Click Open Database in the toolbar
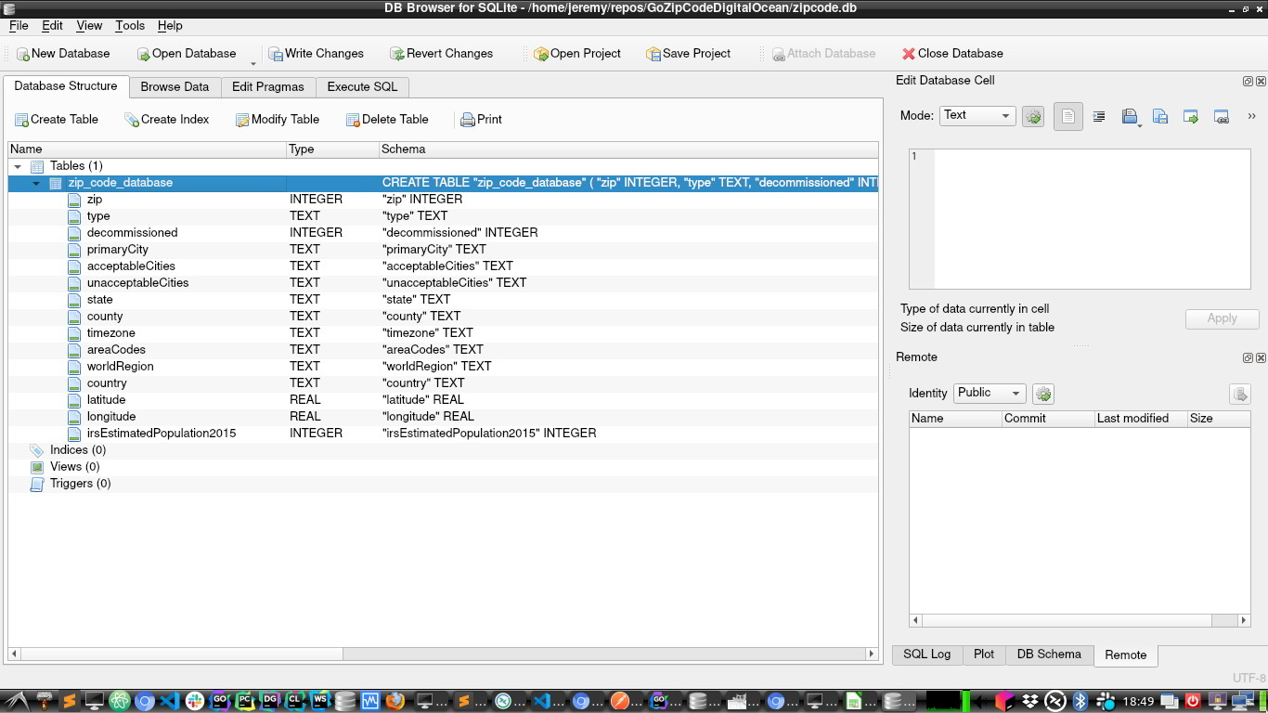This screenshot has width=1268, height=713. click(x=187, y=54)
